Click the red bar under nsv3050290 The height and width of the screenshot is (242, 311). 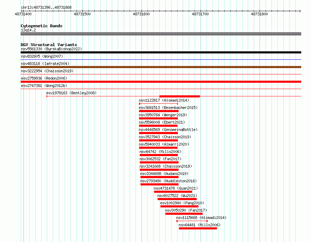pyautogui.click(x=184, y=214)
